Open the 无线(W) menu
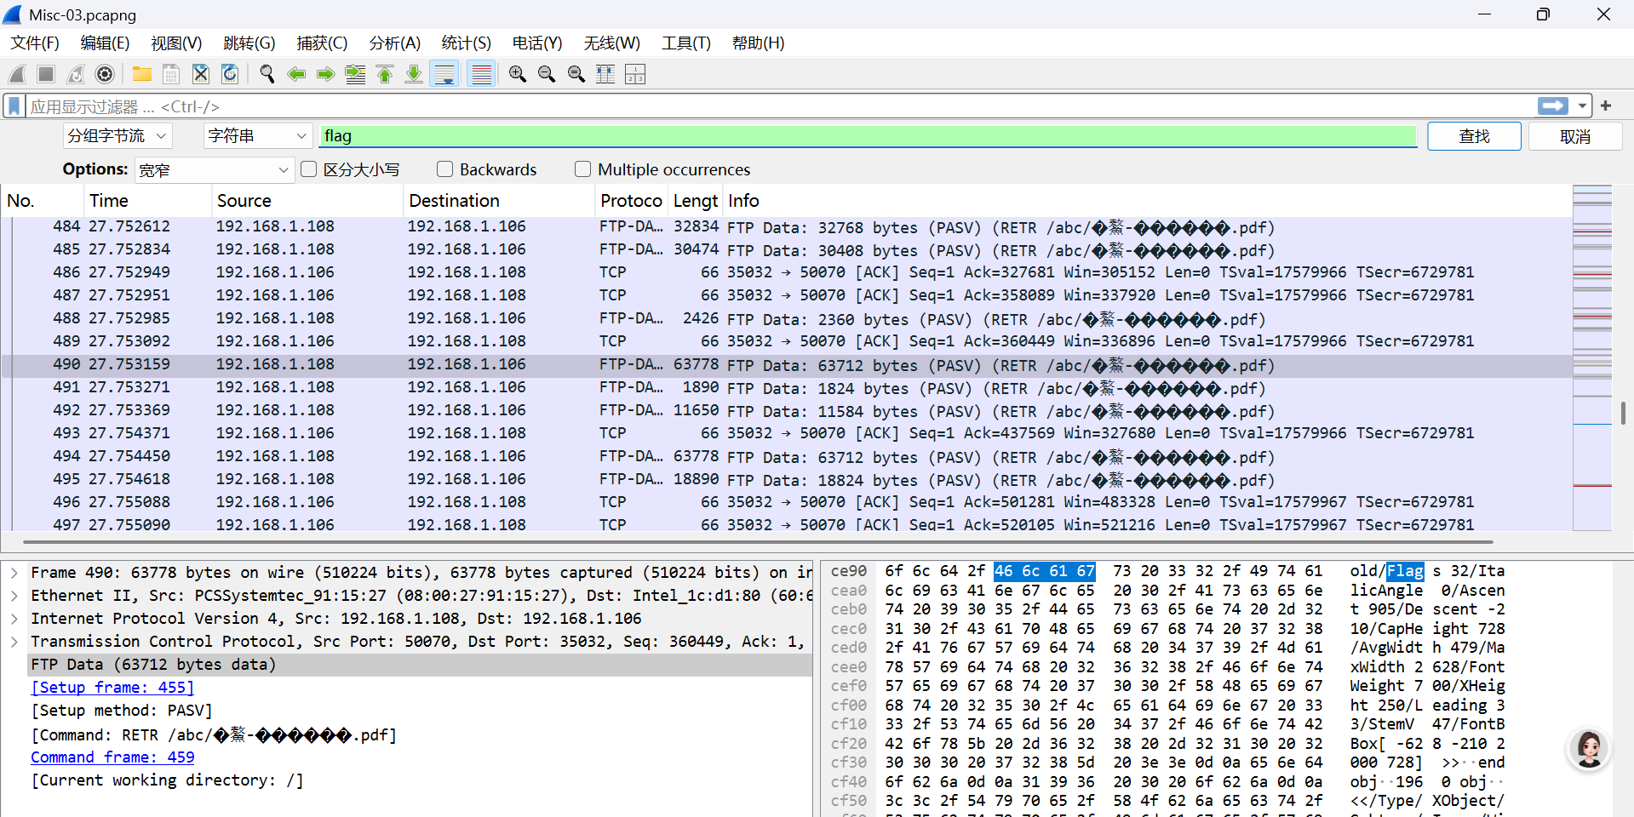 pos(611,43)
